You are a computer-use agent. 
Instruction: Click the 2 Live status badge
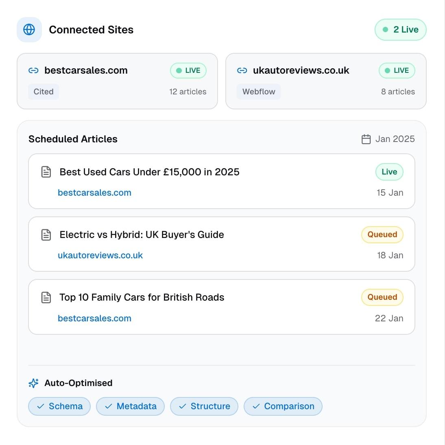pos(401,30)
